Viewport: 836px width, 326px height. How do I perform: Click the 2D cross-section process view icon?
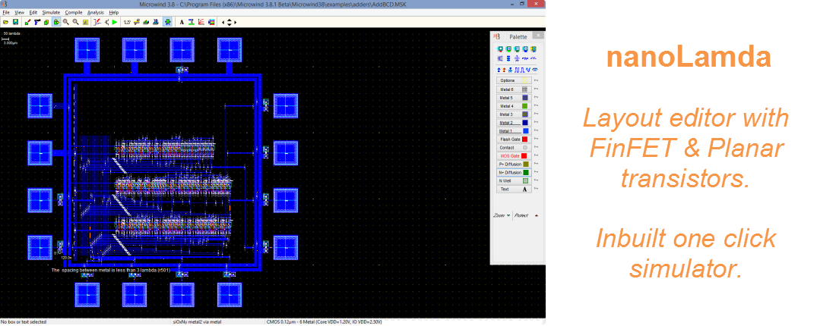click(x=127, y=22)
